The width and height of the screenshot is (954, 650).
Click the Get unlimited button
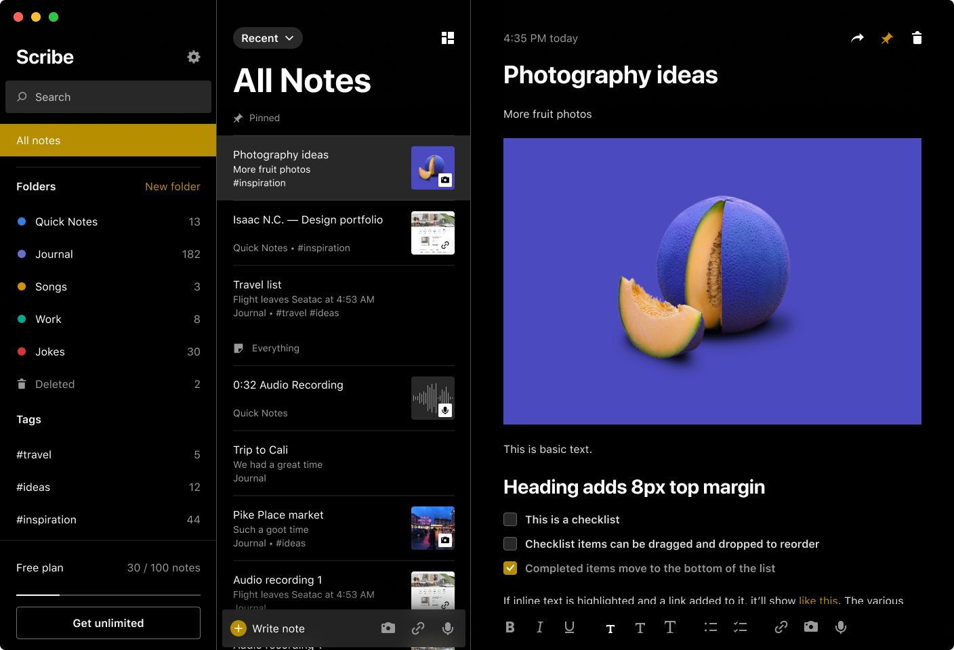[108, 623]
